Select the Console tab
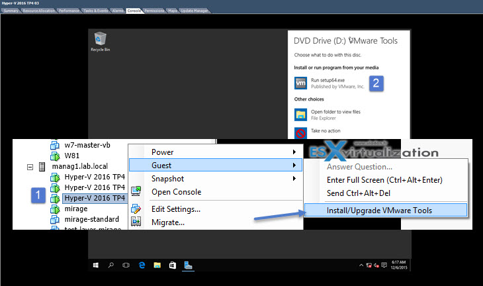This screenshot has width=483, height=286. (134, 11)
